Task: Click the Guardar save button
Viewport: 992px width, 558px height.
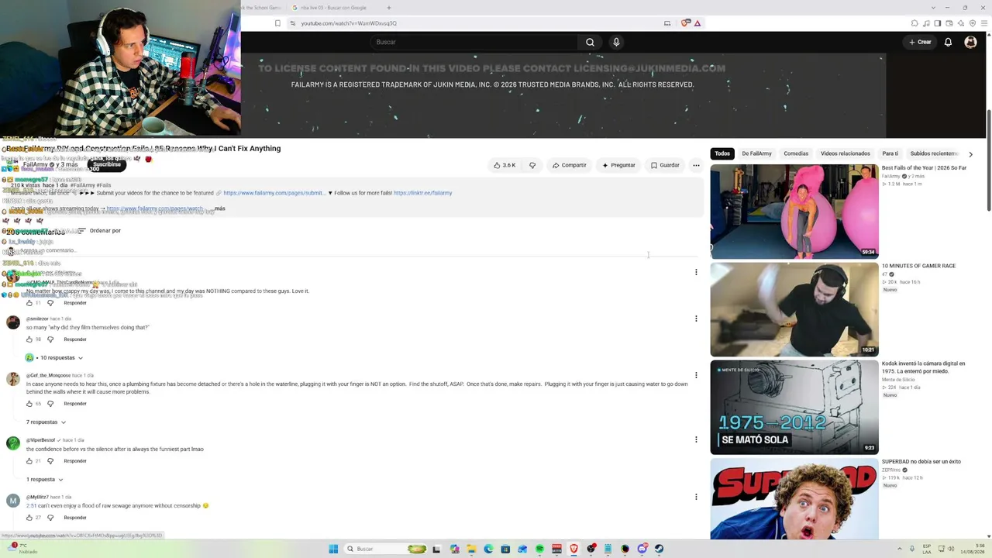Action: [665, 165]
